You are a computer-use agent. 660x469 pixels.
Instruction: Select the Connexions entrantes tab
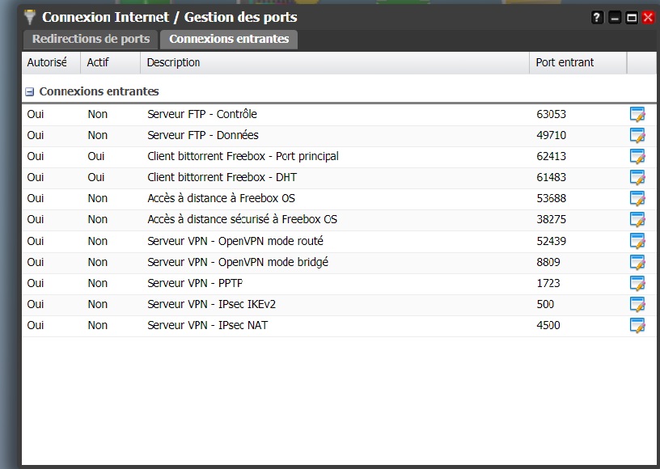229,39
